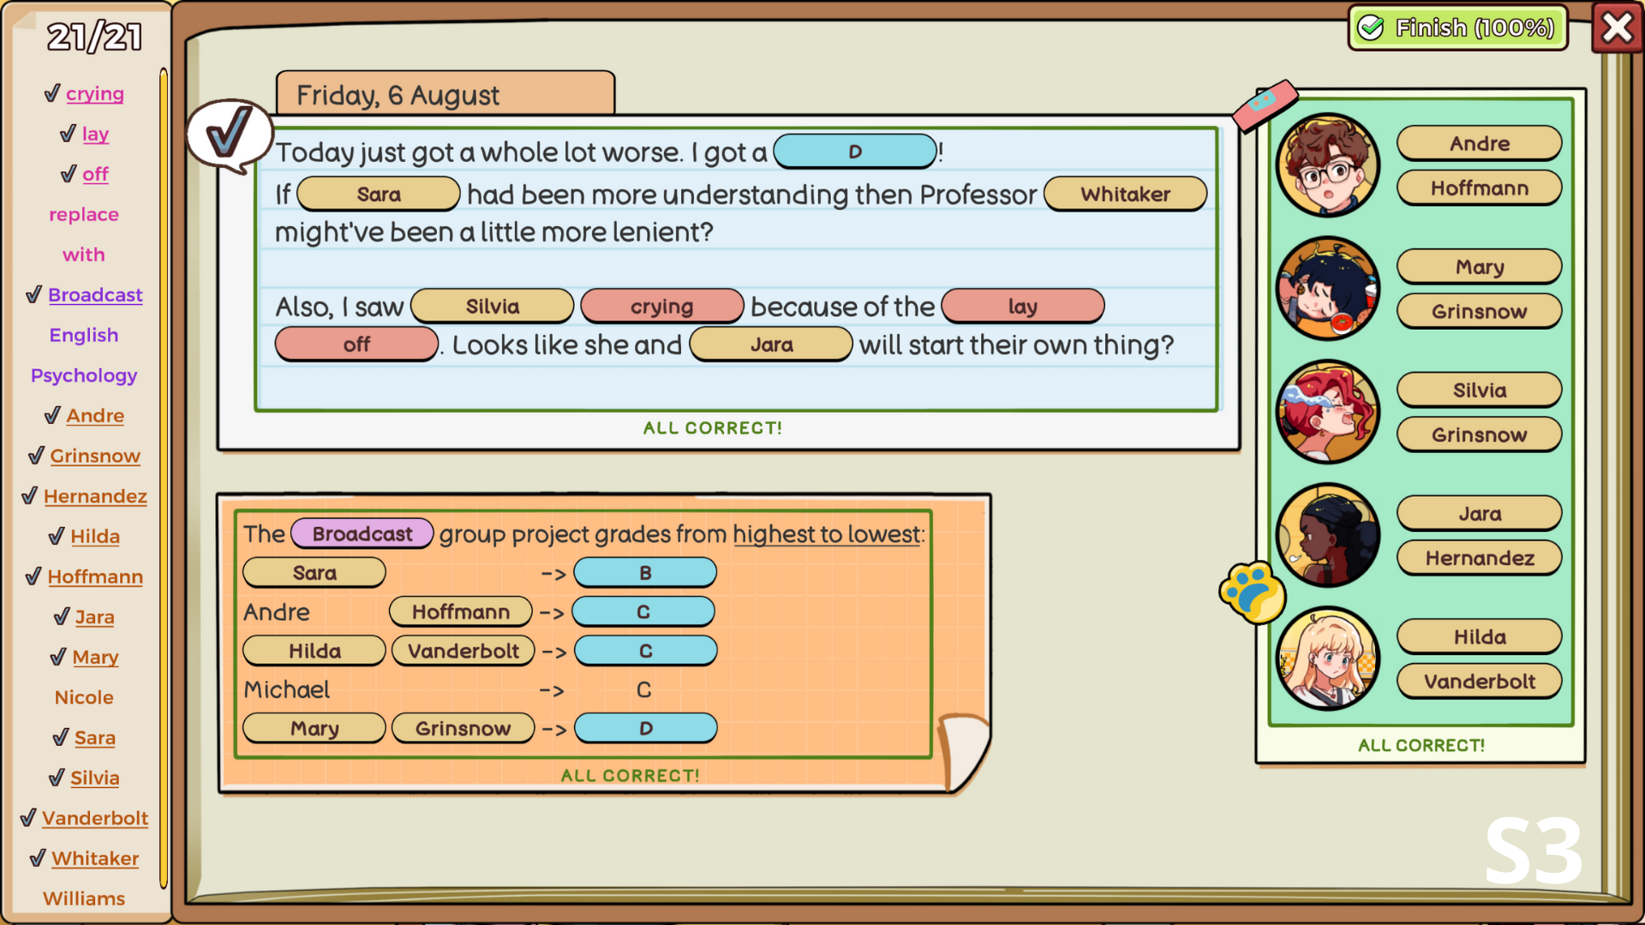Click Andre's glasses-wearing portrait
The image size is (1645, 925).
coord(1327,165)
